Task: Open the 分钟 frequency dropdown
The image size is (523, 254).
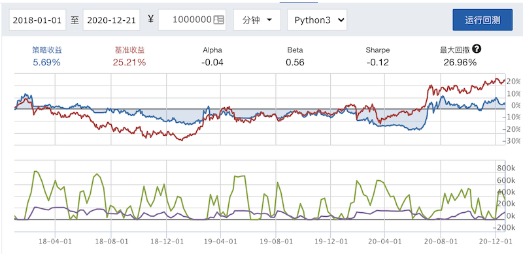Action: point(257,20)
